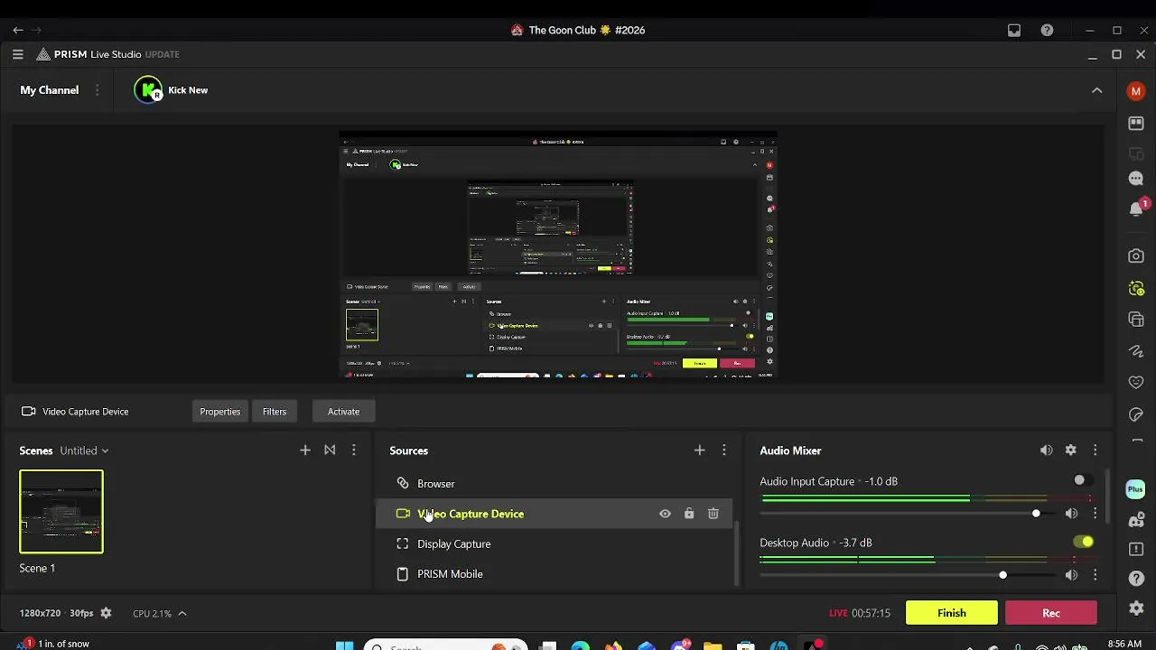Viewport: 1156px width, 650px height.
Task: Open the green virtual camera icon in sidebar
Action: point(1136,289)
